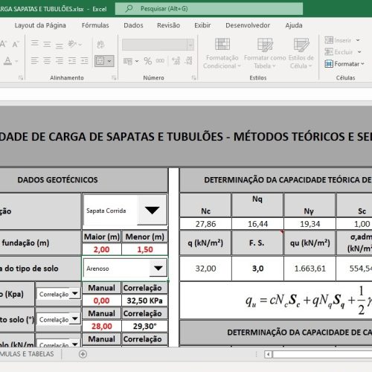
Task: Open the Fórmulas ribbon tab
Action: coord(95,25)
